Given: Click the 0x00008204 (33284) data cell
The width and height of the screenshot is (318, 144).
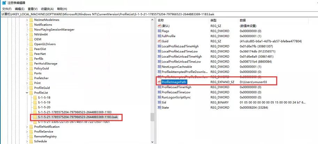Looking at the screenshot, I should 254,108.
